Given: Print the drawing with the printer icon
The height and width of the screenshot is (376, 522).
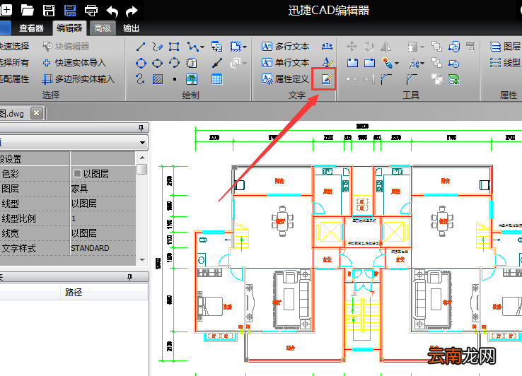Looking at the screenshot, I should pos(91,11).
